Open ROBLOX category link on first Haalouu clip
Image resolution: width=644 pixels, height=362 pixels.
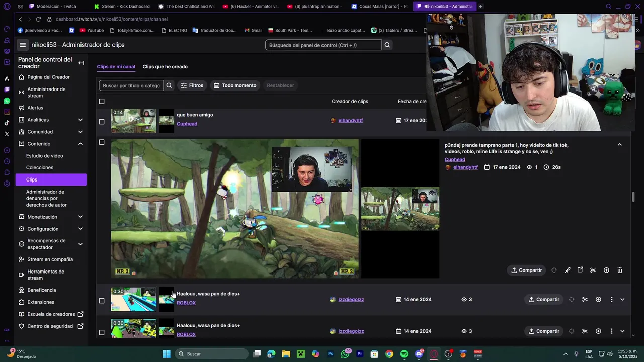click(186, 303)
